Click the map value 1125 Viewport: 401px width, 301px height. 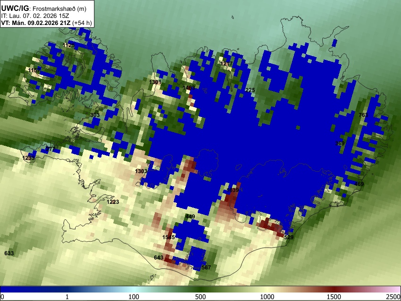click(x=69, y=45)
